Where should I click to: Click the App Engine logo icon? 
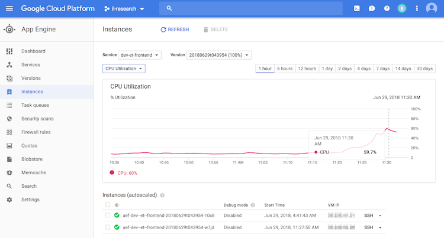click(x=9, y=29)
